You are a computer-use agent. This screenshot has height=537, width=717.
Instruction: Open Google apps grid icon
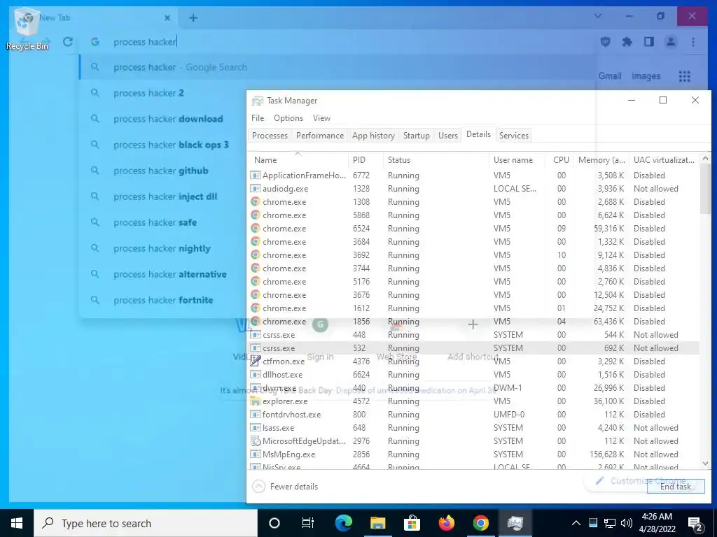[x=685, y=76]
